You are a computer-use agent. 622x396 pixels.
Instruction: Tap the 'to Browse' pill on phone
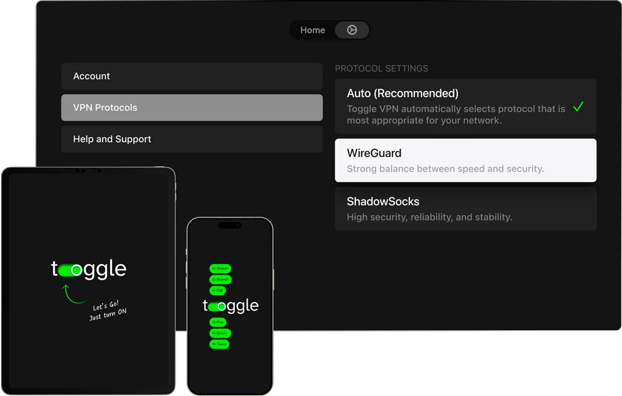(220, 280)
